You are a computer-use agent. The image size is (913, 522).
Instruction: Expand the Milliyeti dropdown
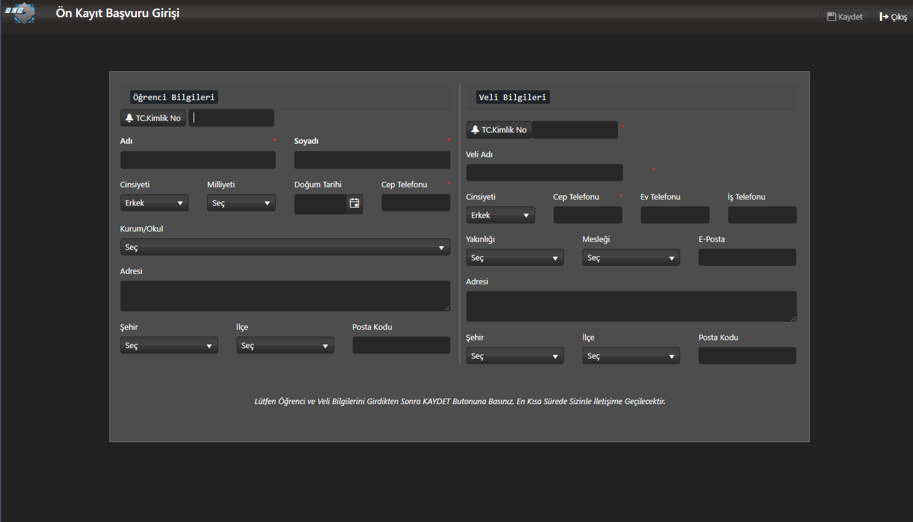coord(241,203)
